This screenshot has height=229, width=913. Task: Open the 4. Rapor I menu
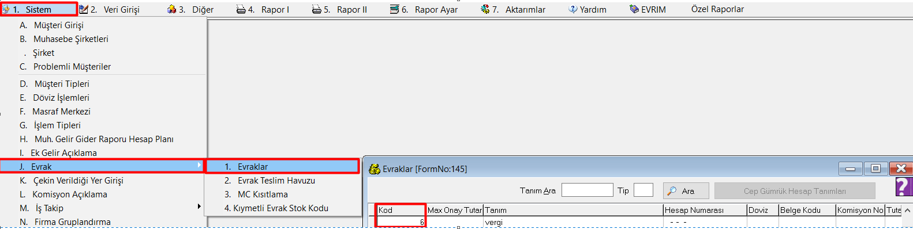click(263, 9)
